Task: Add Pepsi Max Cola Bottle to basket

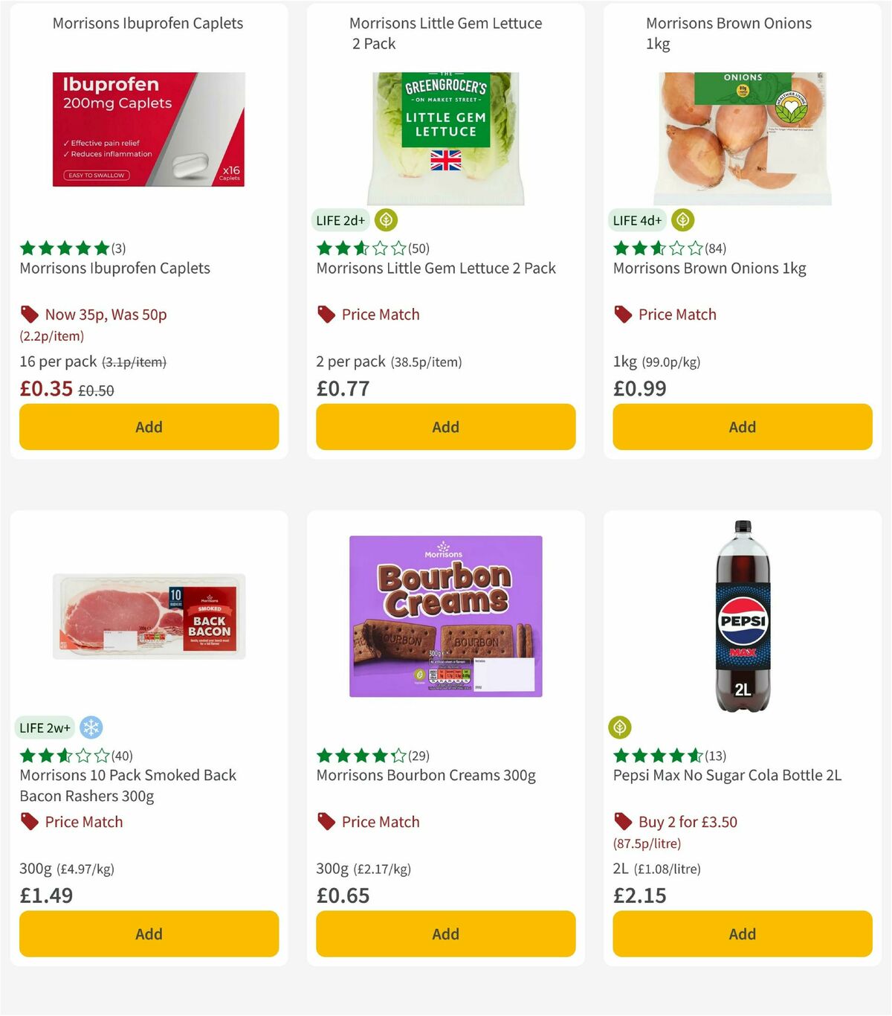Action: 742,934
